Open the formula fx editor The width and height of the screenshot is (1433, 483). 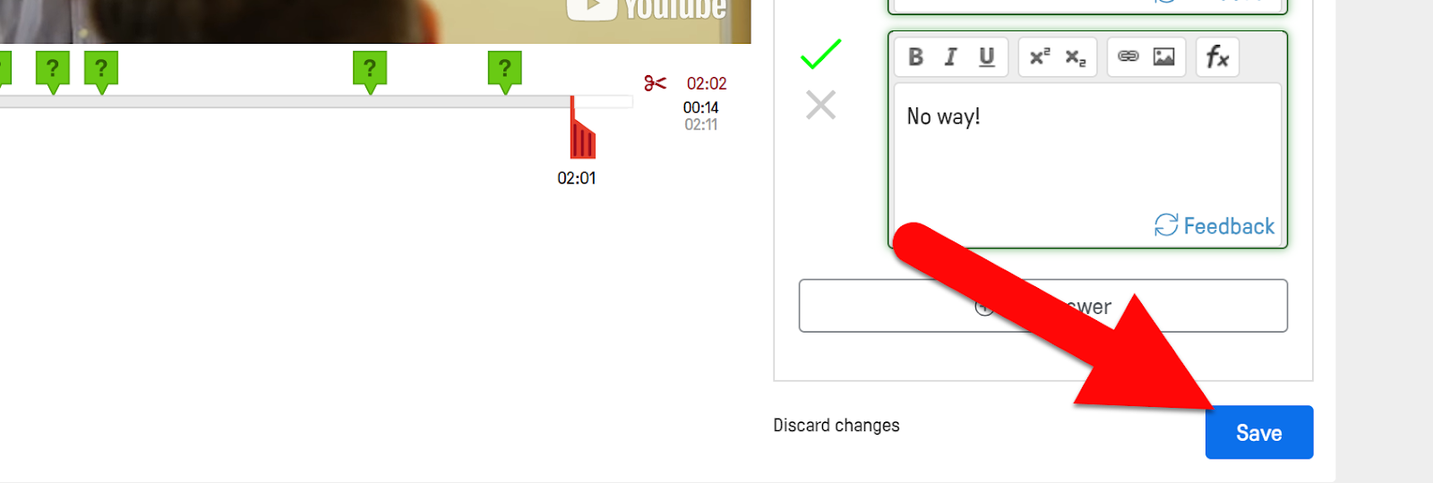[1217, 57]
